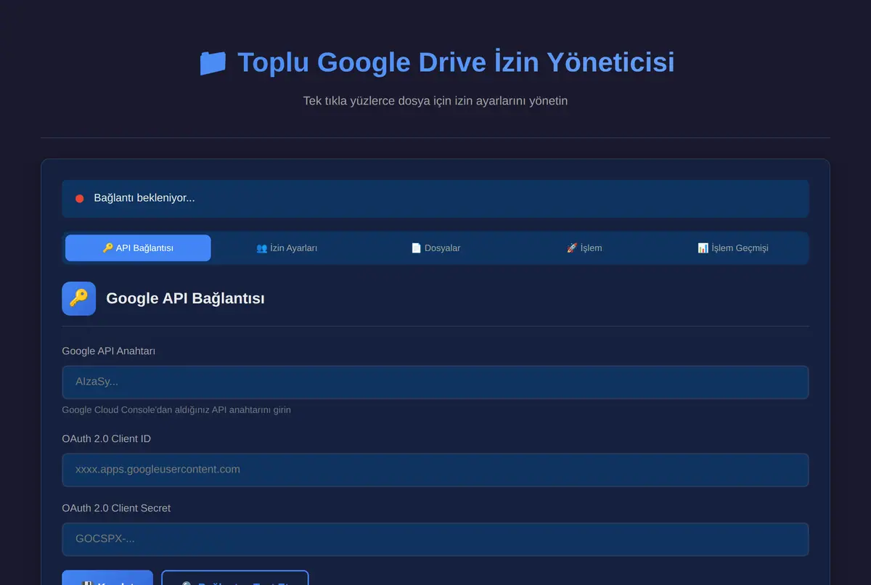Viewport: 871px width, 585px height.
Task: Click the OAuth 2.0 Client ID field
Action: 435,470
